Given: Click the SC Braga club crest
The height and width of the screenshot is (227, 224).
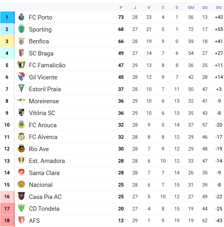Looking at the screenshot, I should 21,53.
